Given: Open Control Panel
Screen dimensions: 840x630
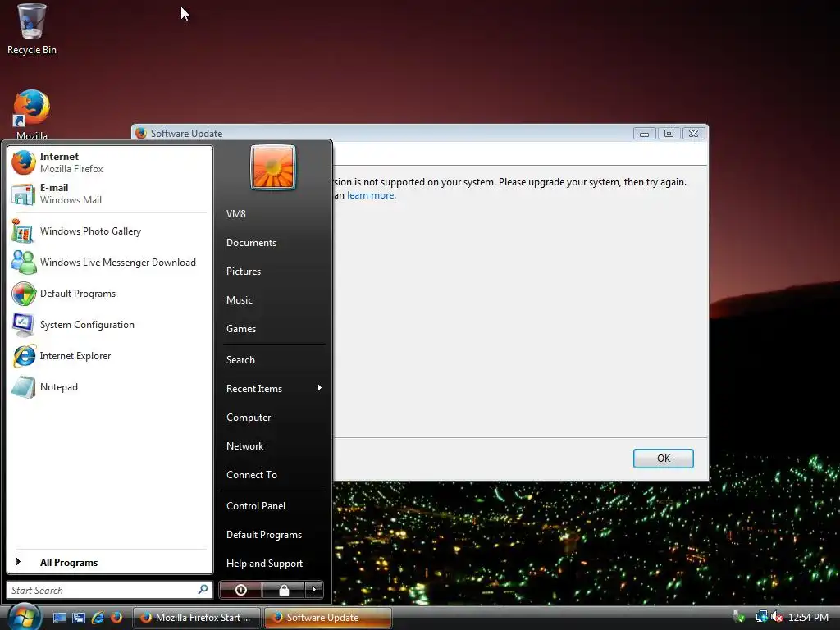Looking at the screenshot, I should tap(273, 505).
